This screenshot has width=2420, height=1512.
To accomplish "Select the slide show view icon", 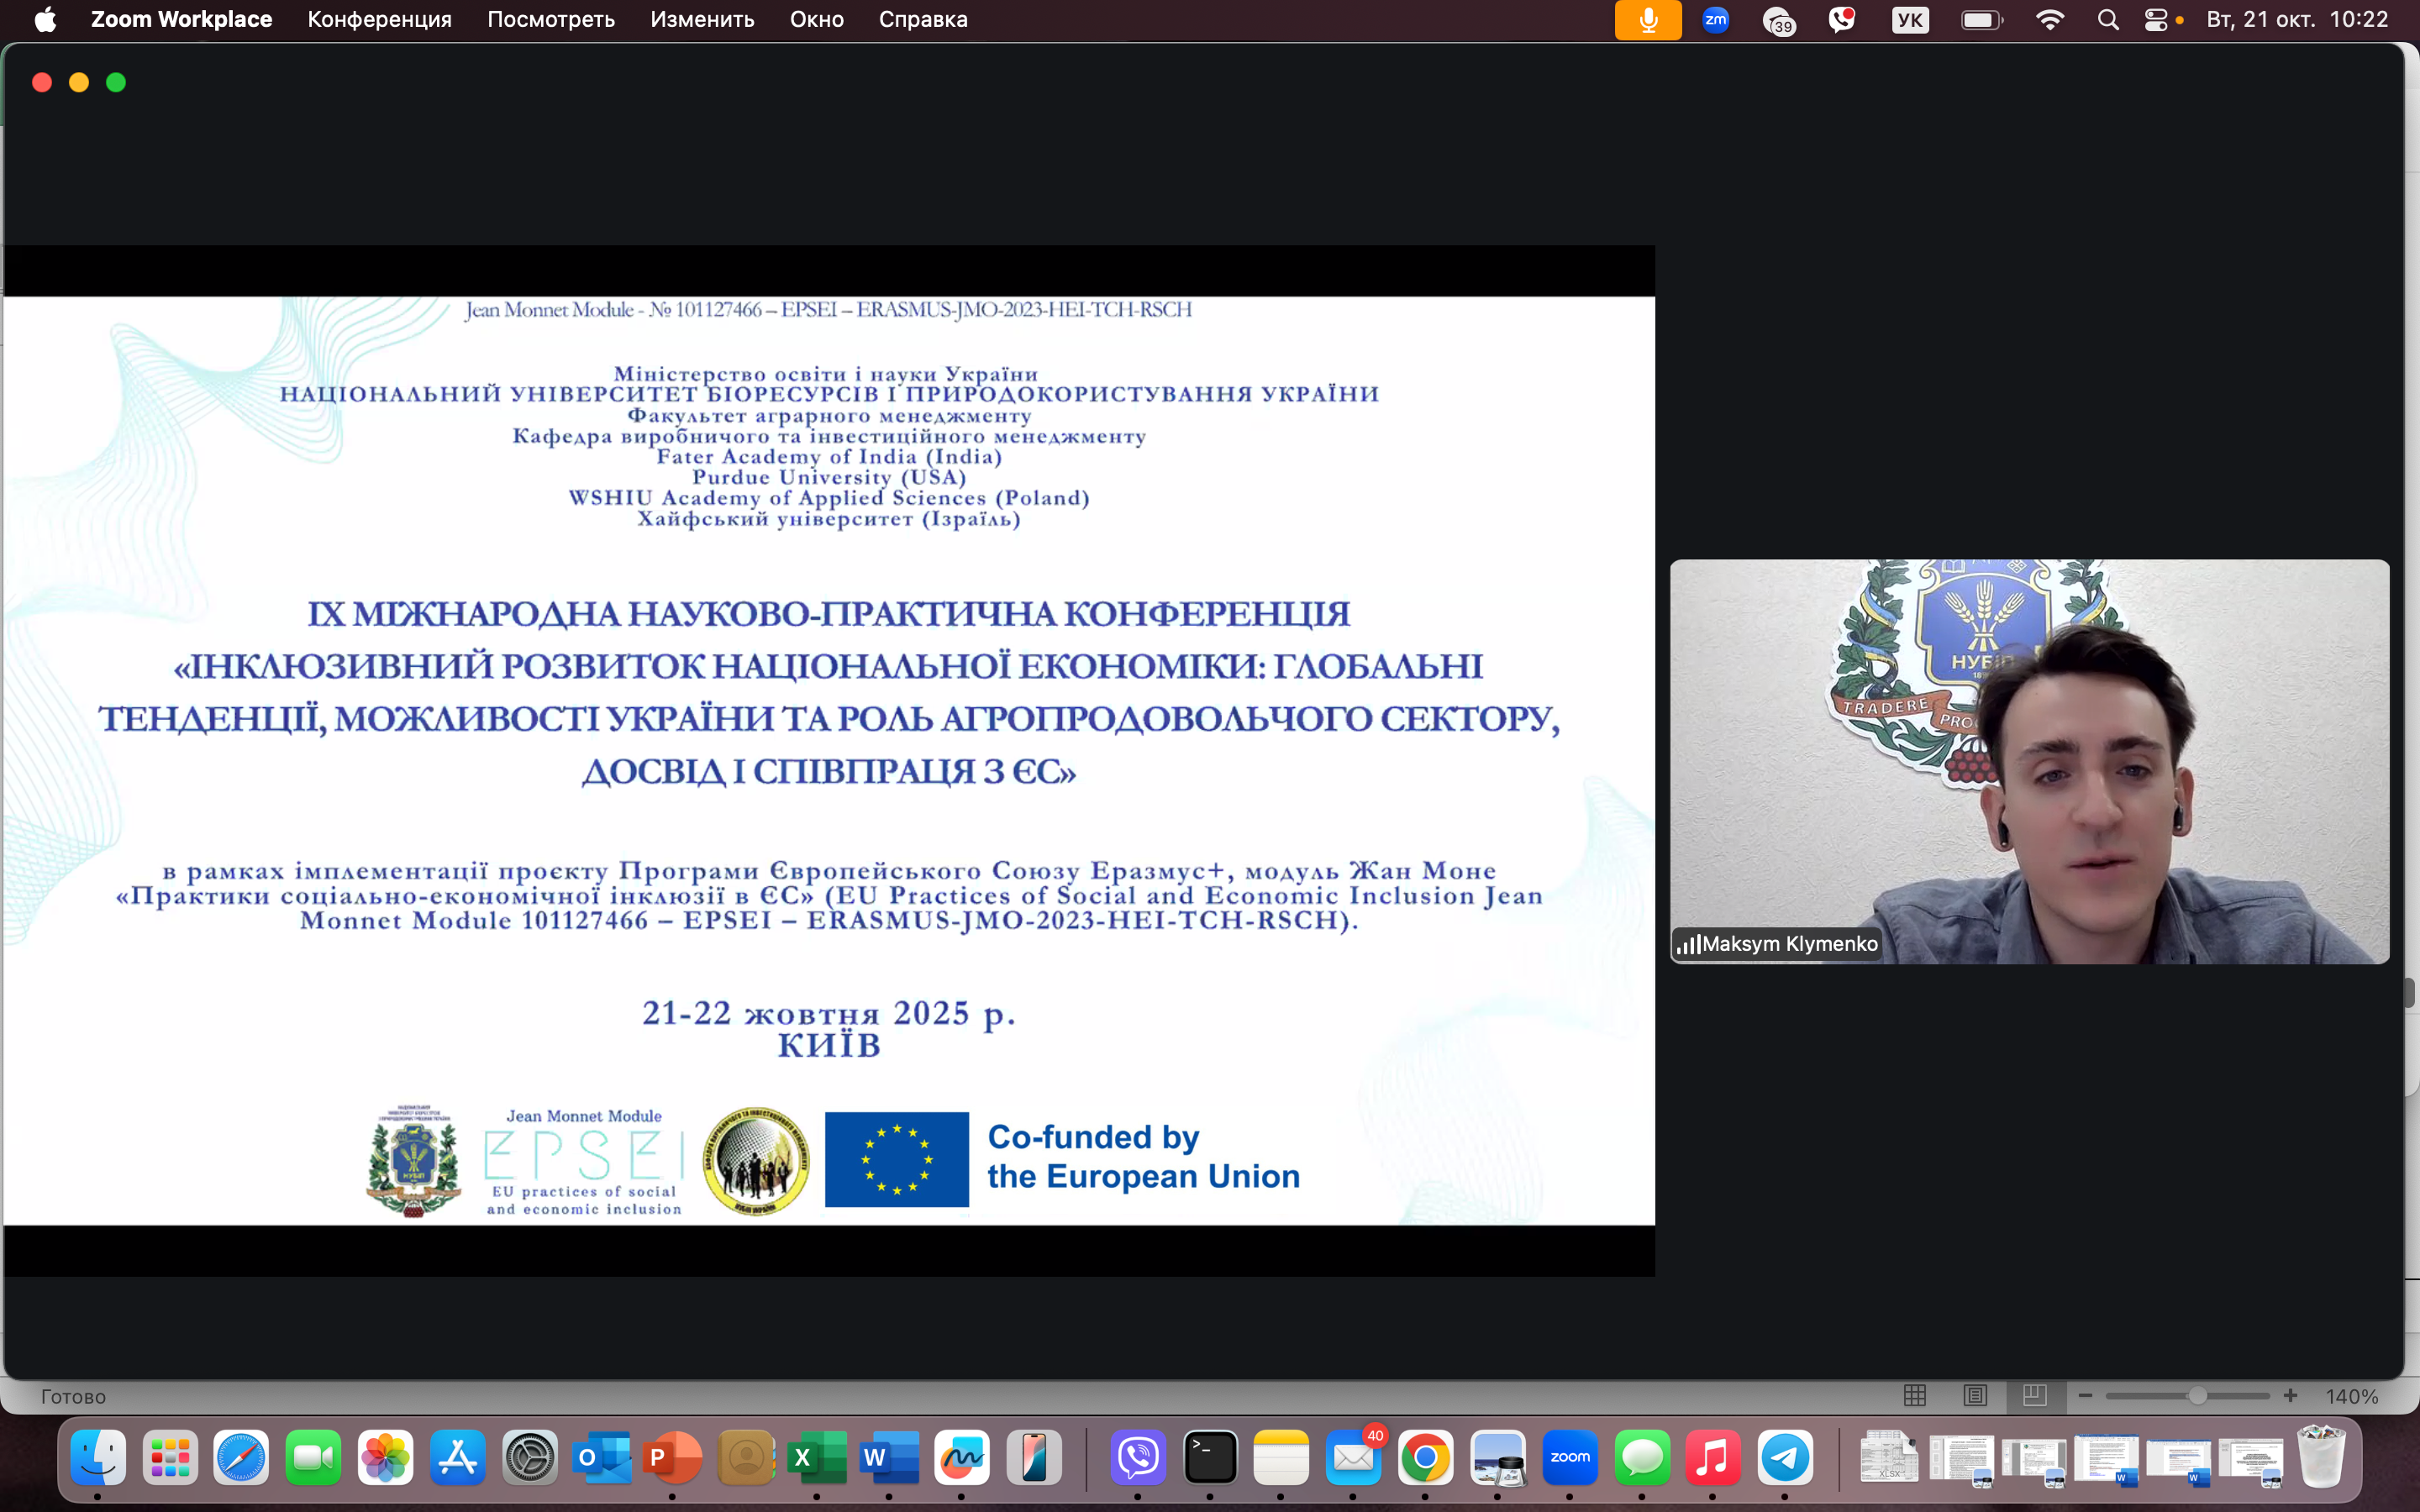I will 2034,1396.
